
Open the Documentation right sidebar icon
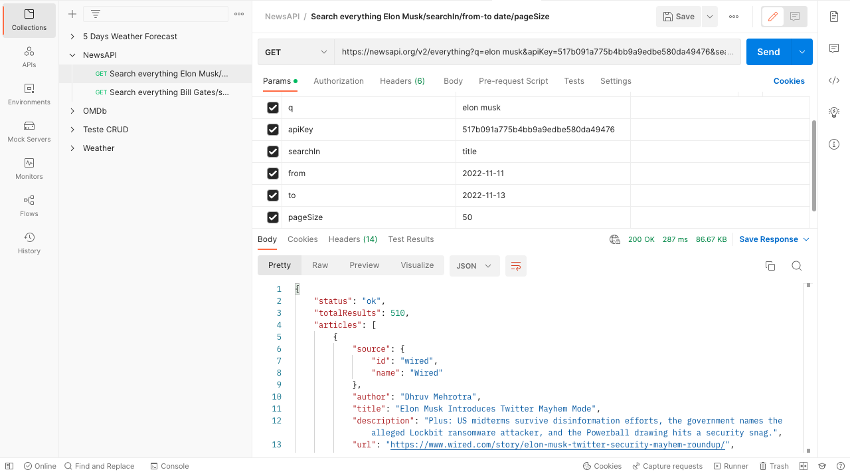point(834,17)
